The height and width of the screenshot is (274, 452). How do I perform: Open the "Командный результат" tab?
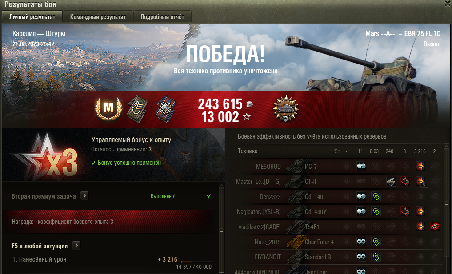98,17
